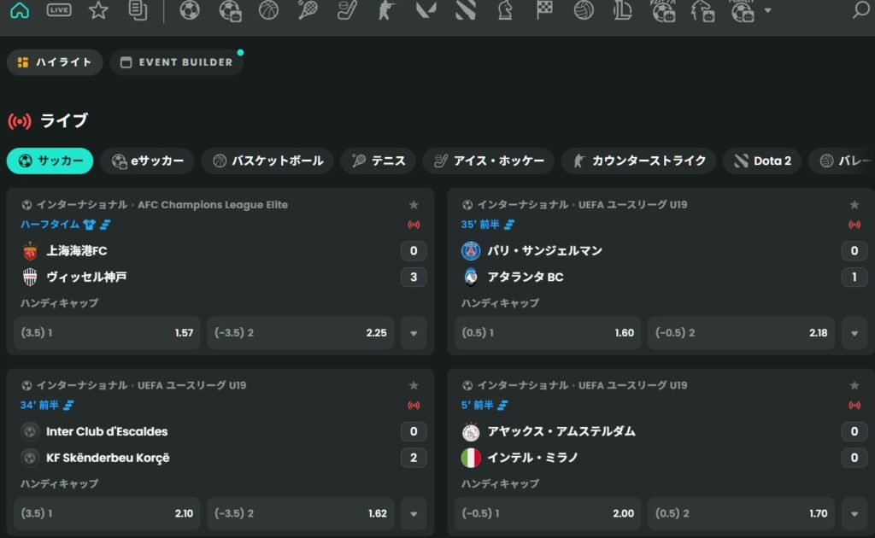875x538 pixels.
Task: Select the バスケットボール live filter
Action: pos(267,161)
